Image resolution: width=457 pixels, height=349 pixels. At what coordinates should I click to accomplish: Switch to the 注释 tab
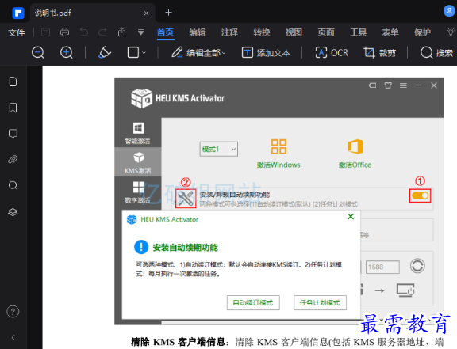229,32
